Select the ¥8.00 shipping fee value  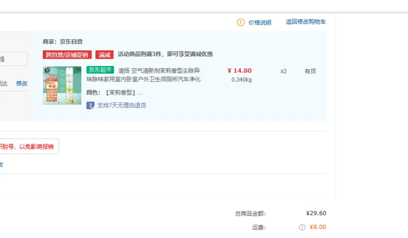(x=318, y=227)
